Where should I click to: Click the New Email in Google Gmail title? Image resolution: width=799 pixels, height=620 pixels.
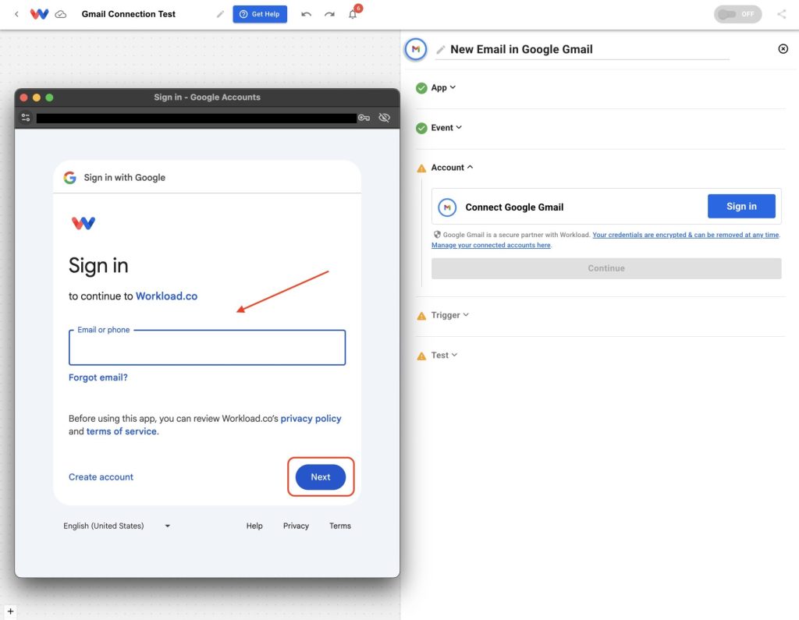pyautogui.click(x=521, y=49)
